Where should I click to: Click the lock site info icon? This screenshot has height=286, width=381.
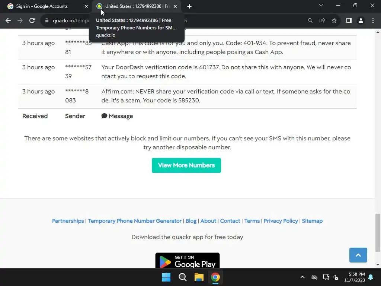[47, 21]
